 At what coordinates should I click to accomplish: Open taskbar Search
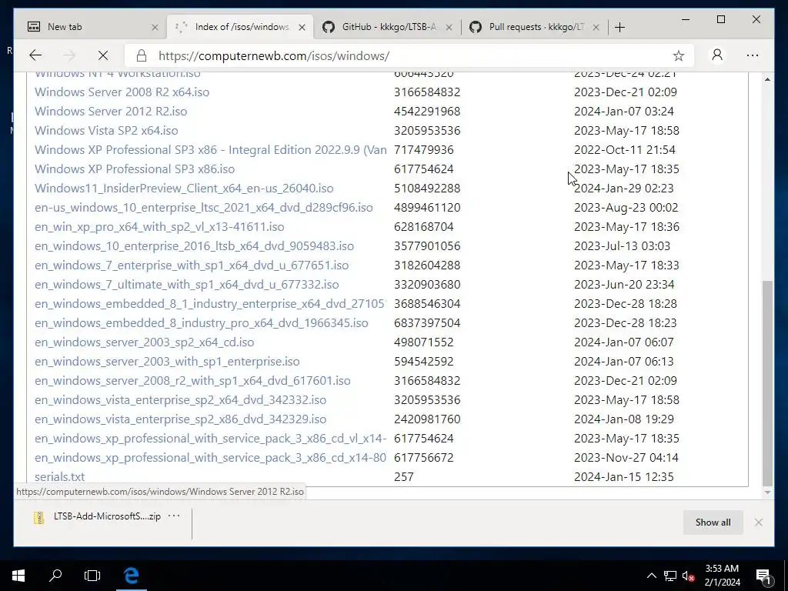point(55,576)
